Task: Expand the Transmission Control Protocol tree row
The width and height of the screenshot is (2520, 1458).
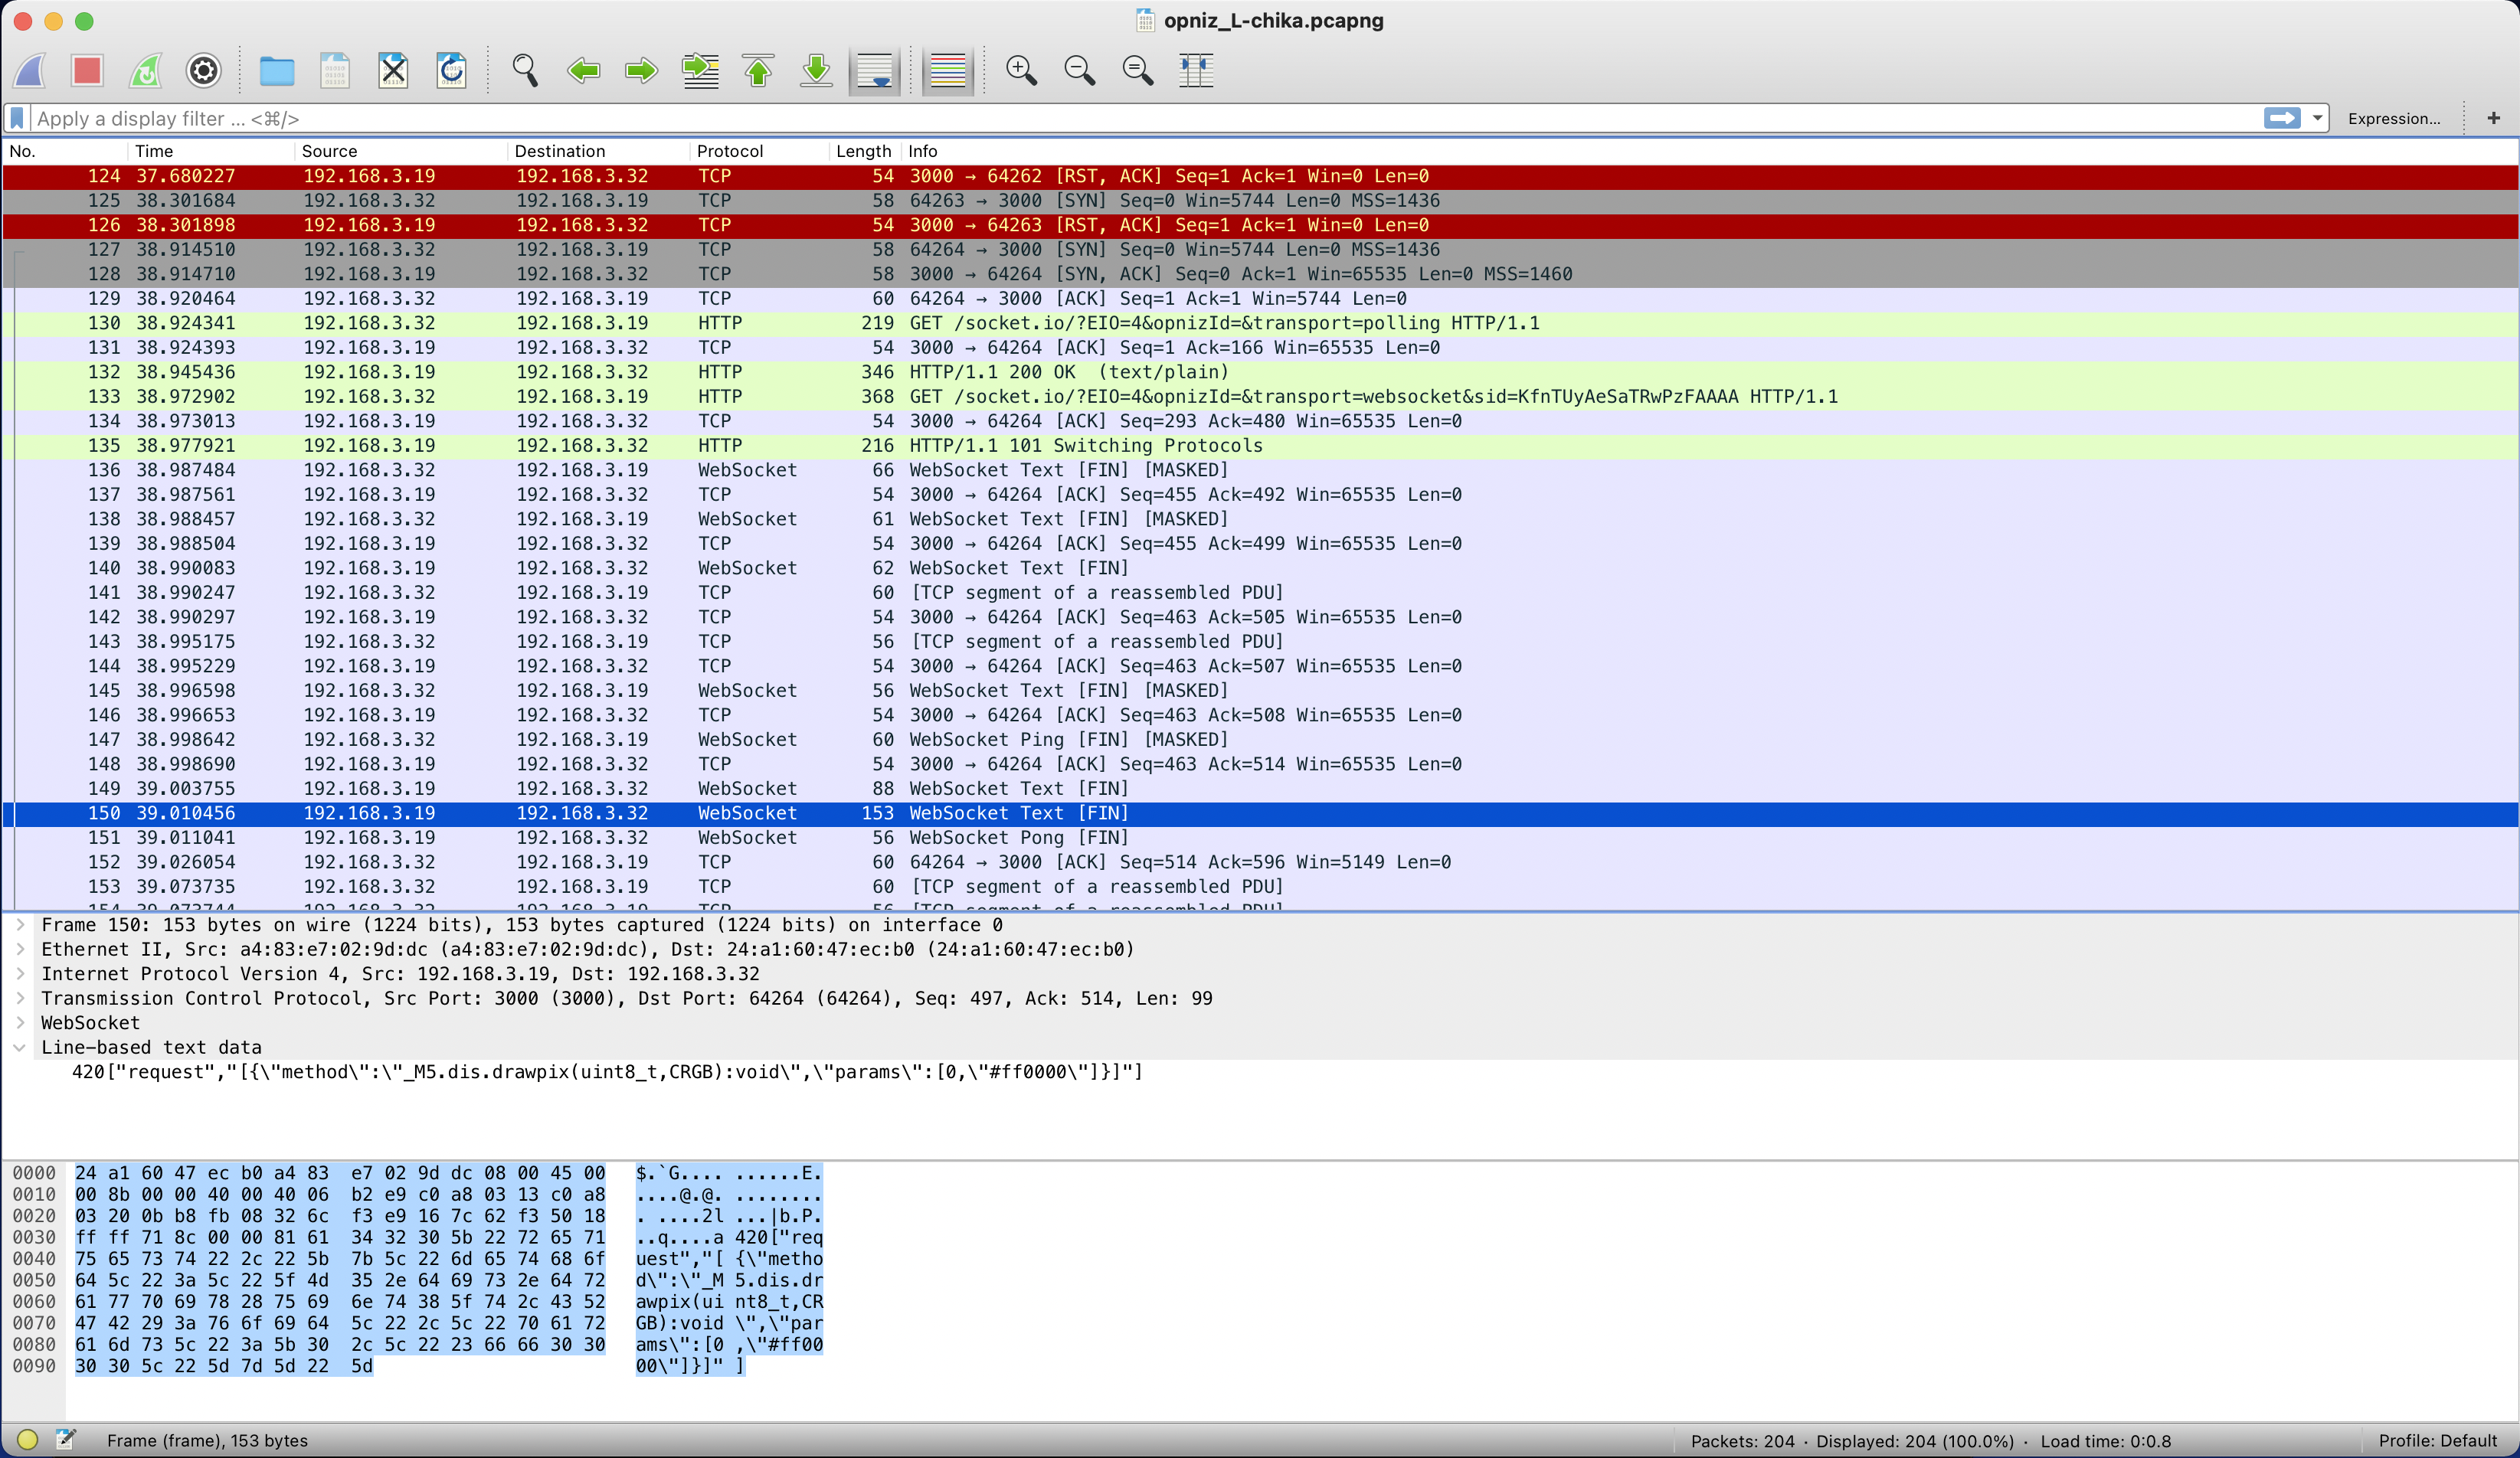Action: pos(20,998)
